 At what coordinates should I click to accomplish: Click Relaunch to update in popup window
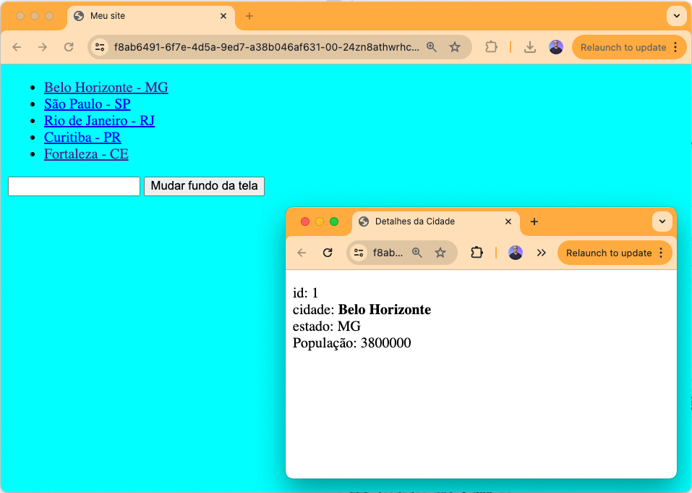tap(608, 253)
